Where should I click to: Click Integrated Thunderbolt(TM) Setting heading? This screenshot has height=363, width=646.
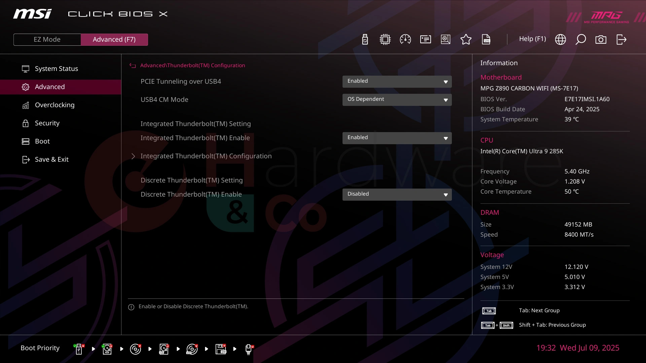click(195, 124)
